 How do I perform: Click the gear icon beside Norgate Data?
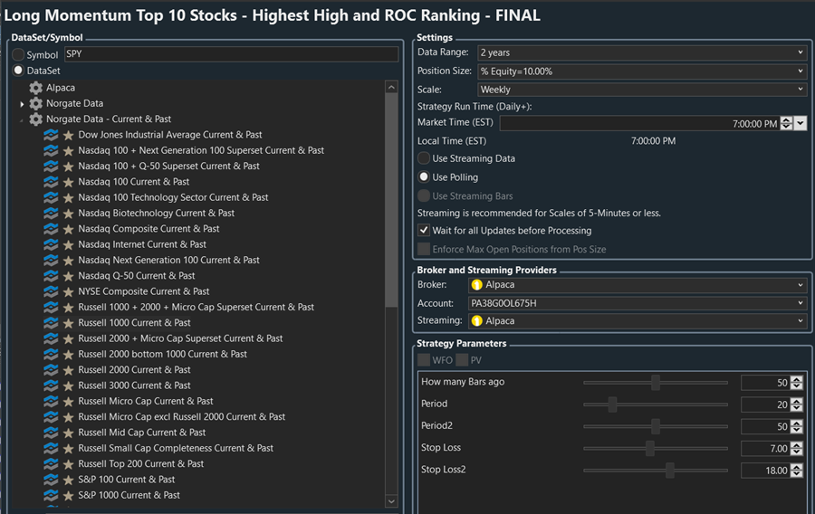(36, 103)
